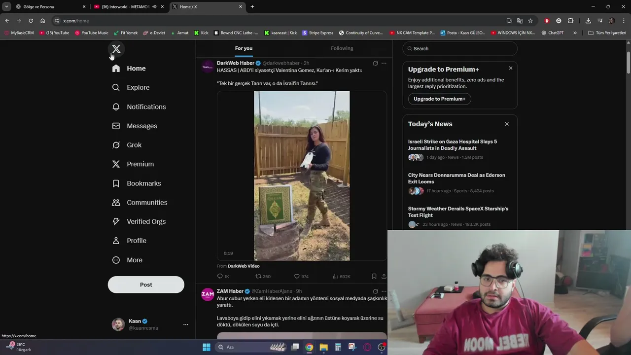The width and height of the screenshot is (631, 355).
Task: Share the DarkWeb Haber post
Action: click(x=384, y=277)
